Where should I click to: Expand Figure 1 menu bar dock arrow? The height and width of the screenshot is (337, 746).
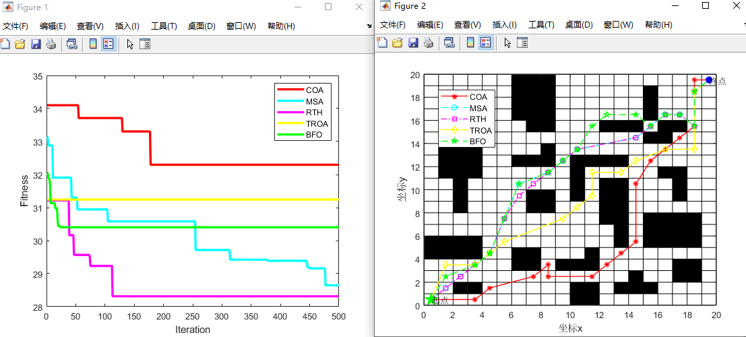(x=369, y=26)
